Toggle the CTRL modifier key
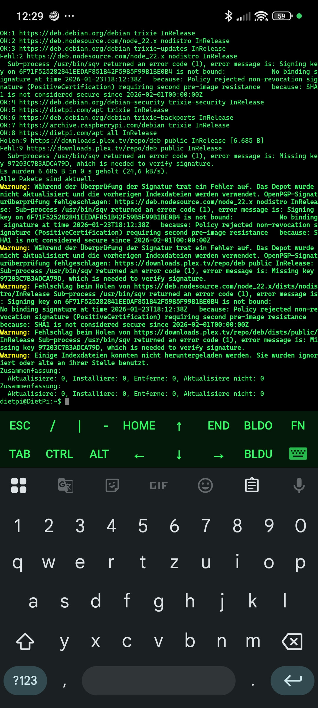This screenshot has width=318, height=708. [x=59, y=454]
